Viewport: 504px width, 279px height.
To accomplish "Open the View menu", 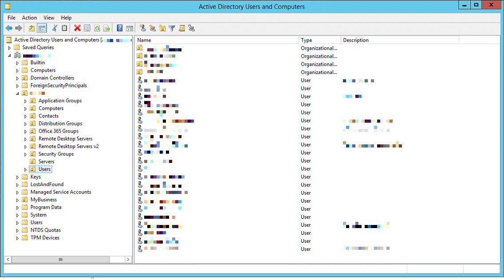I will 49,18.
